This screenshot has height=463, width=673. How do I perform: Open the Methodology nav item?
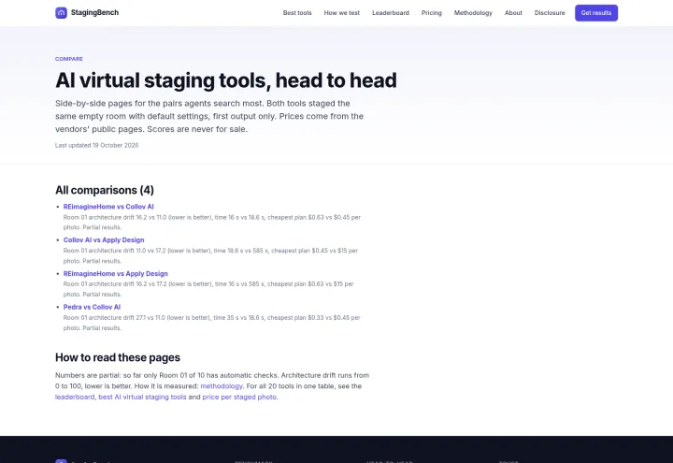tap(473, 13)
